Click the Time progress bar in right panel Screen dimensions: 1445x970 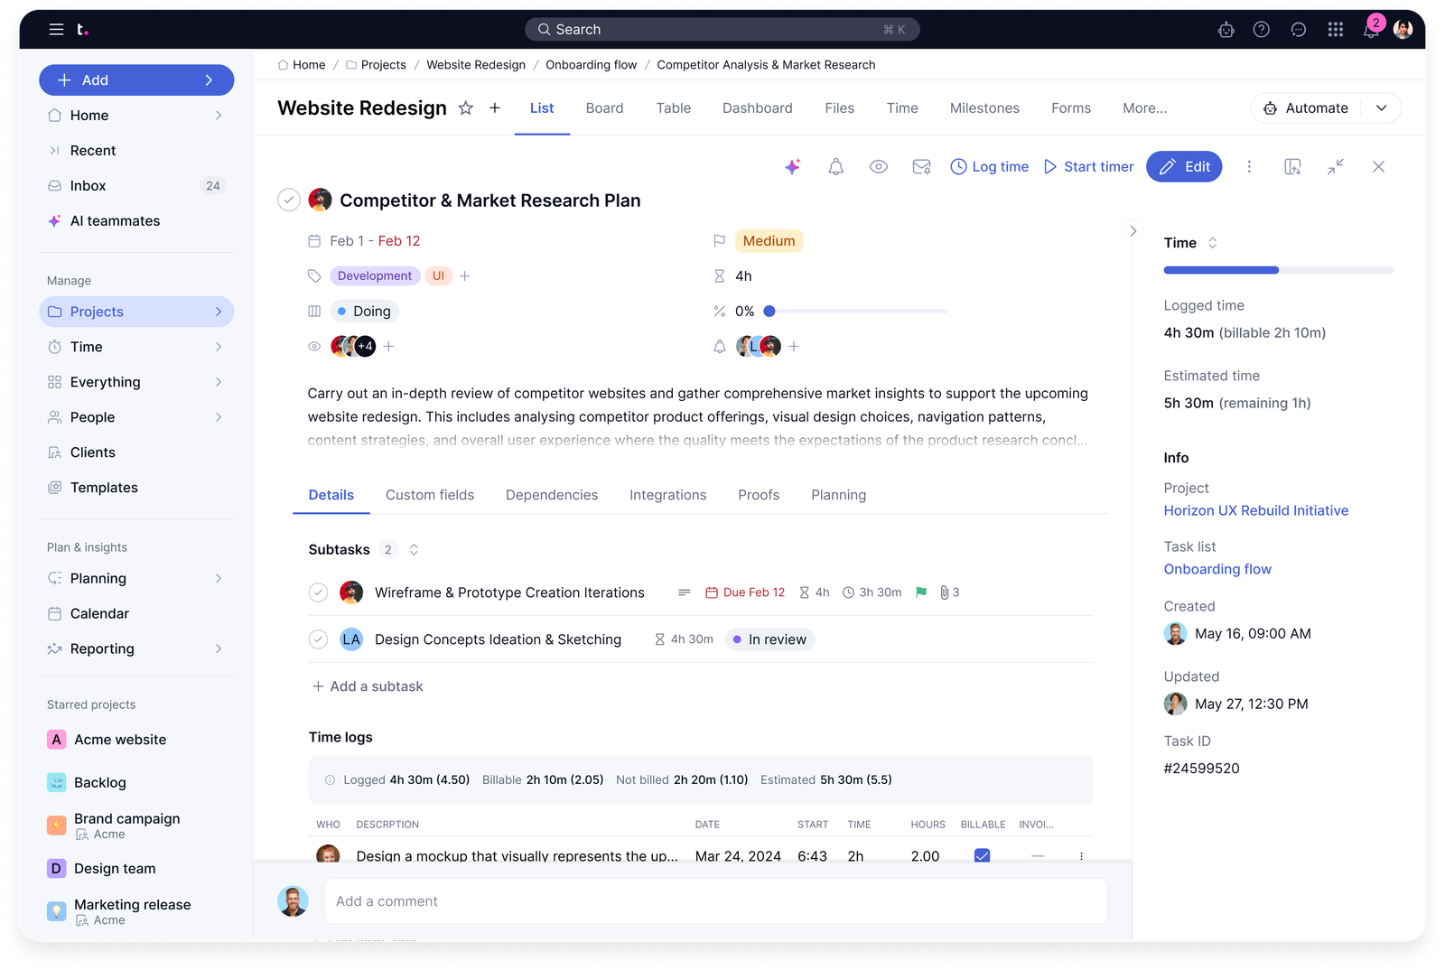point(1278,270)
